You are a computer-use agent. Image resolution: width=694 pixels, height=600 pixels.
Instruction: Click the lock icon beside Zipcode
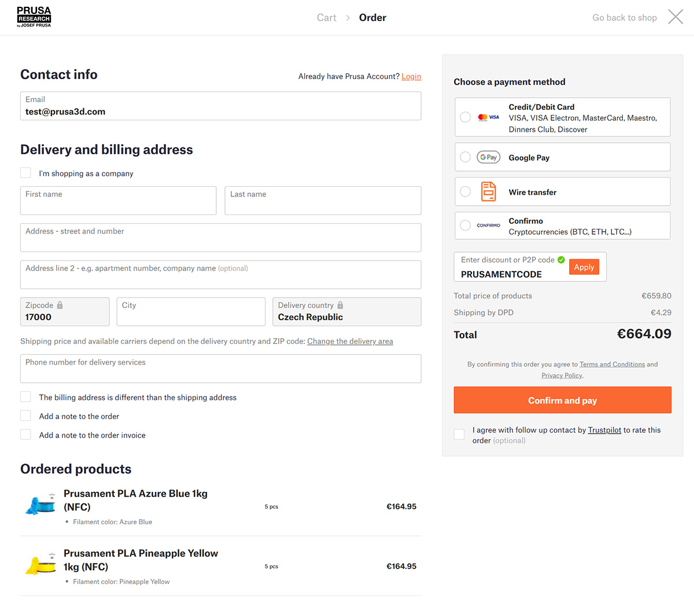[60, 305]
